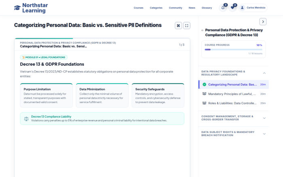Click the lesson icon beside Roles & Liabilities

tap(204, 103)
